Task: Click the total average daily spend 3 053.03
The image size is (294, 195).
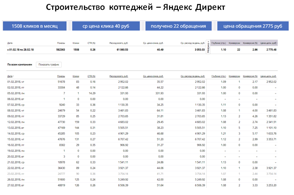Action: point(200,49)
